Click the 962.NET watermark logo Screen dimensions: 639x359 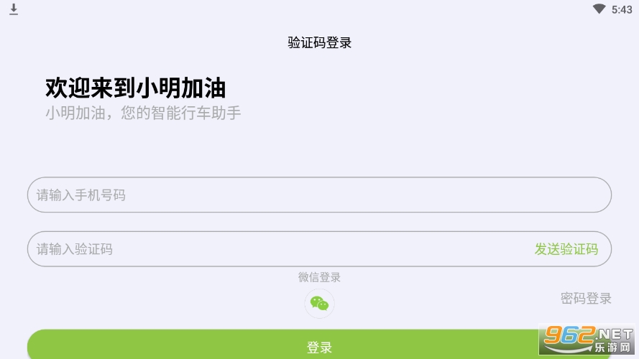coord(587,340)
